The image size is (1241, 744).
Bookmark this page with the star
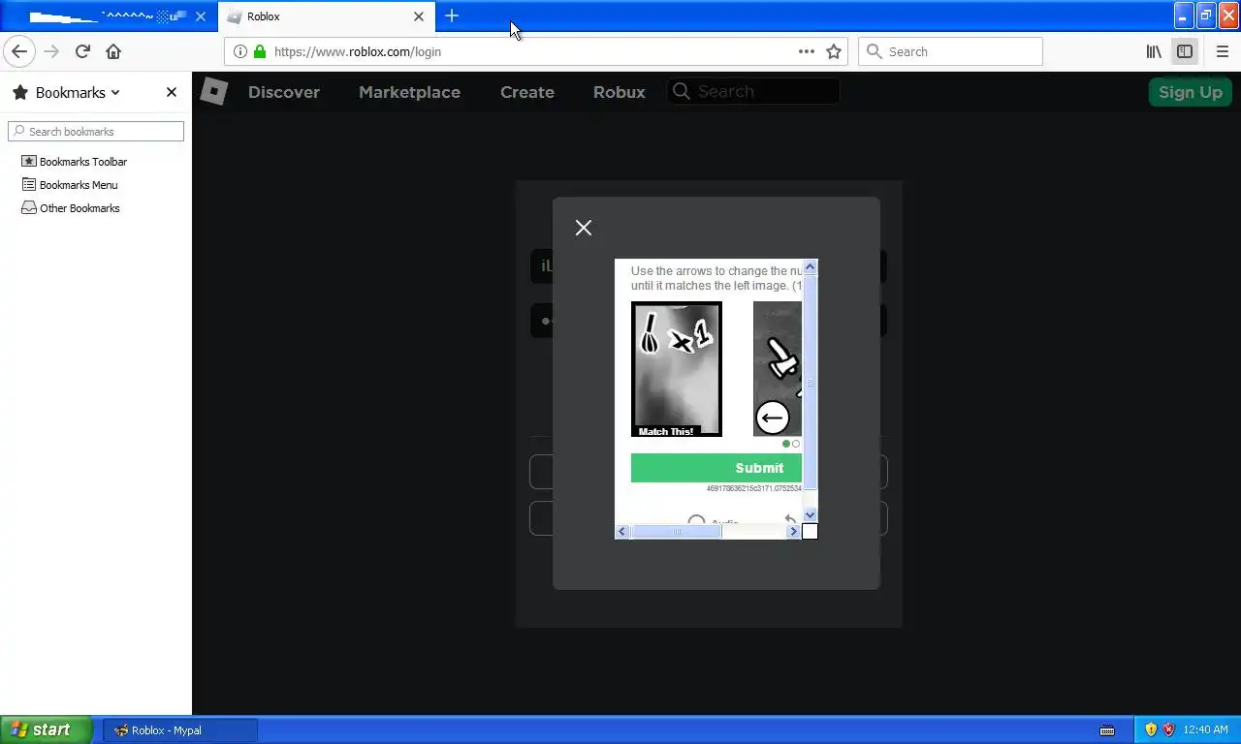click(834, 51)
